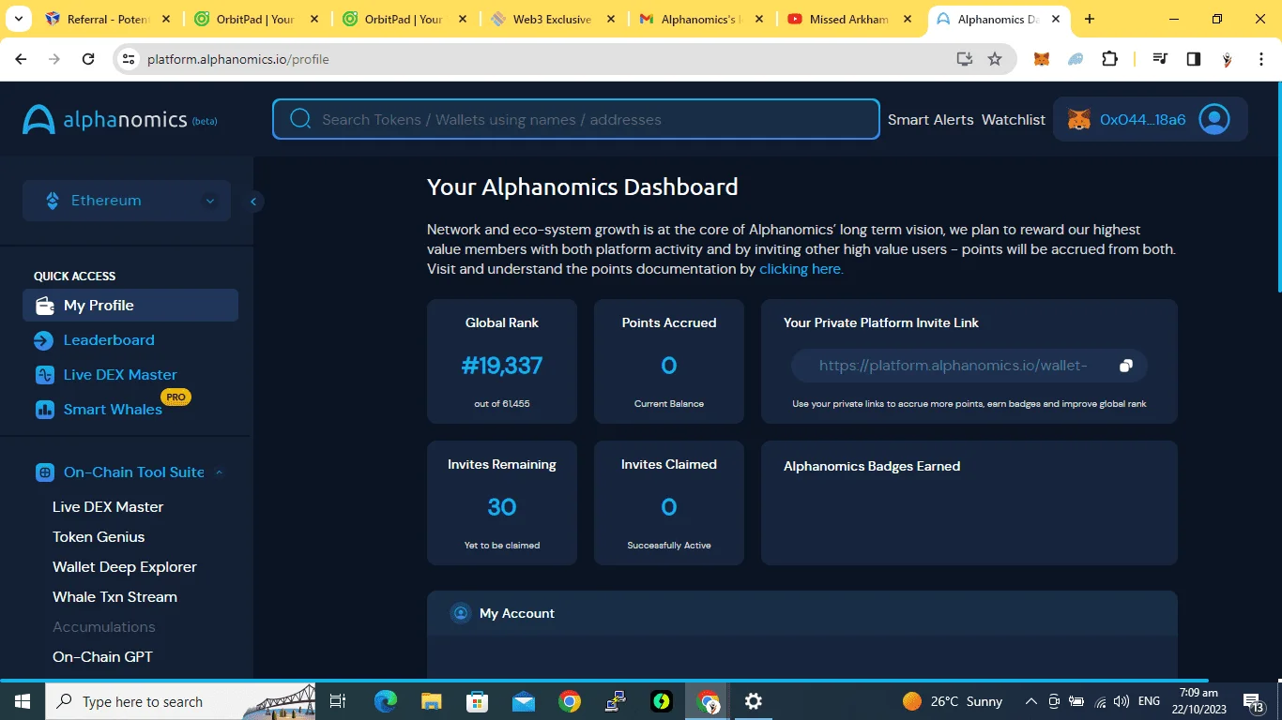The image size is (1282, 720).
Task: Open Whale Txn Stream tool
Action: pos(114,597)
